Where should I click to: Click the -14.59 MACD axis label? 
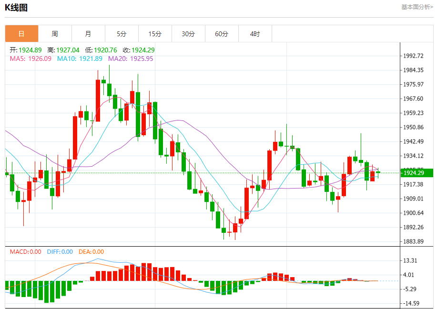point(411,303)
